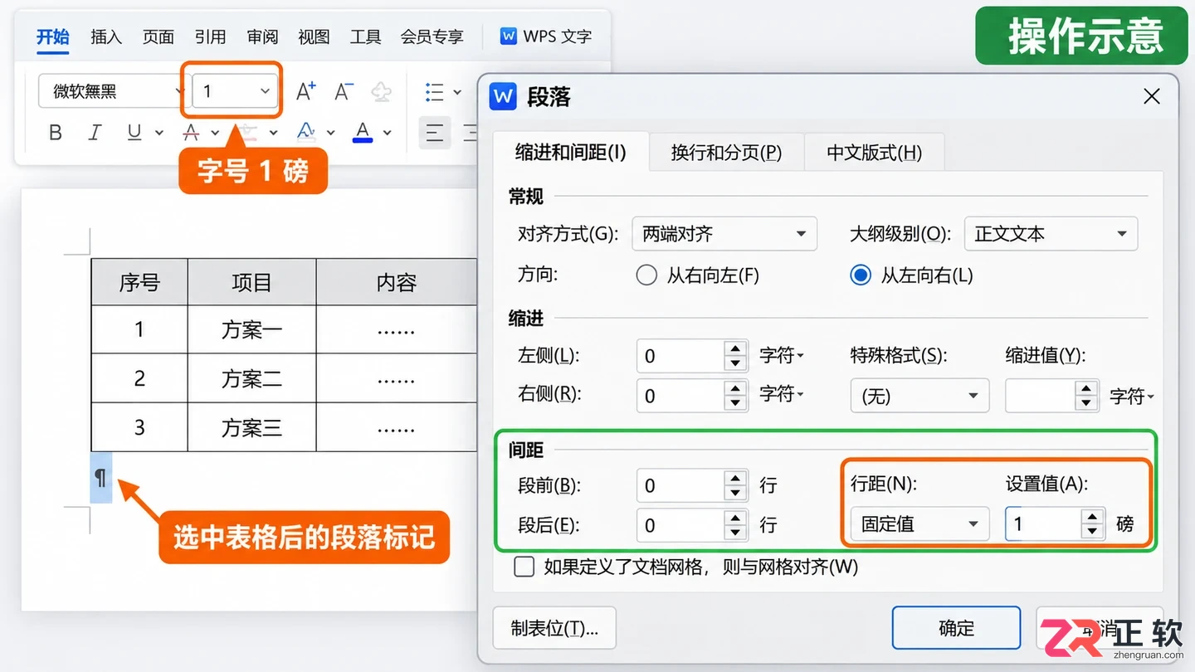This screenshot has width=1195, height=672.
Task: Close the 段落 dialog with the X
Action: [1152, 97]
